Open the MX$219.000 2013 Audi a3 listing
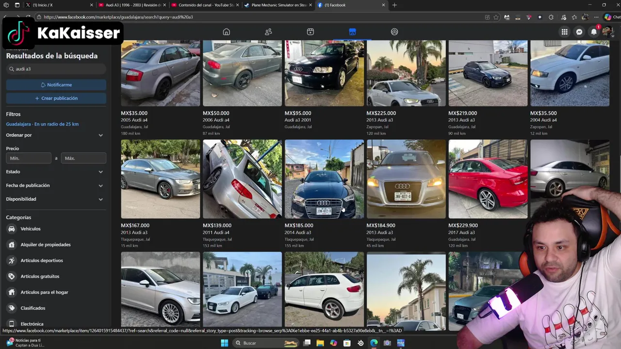Screen dimensions: 621x349 [x=488, y=87]
